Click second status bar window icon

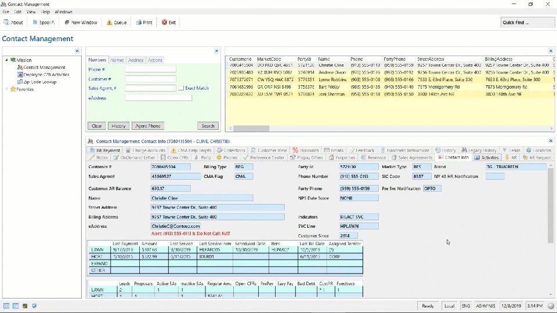(16, 305)
